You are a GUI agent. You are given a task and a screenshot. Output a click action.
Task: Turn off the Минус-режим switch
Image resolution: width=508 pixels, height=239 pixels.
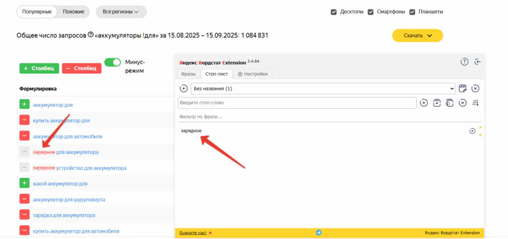tap(113, 62)
